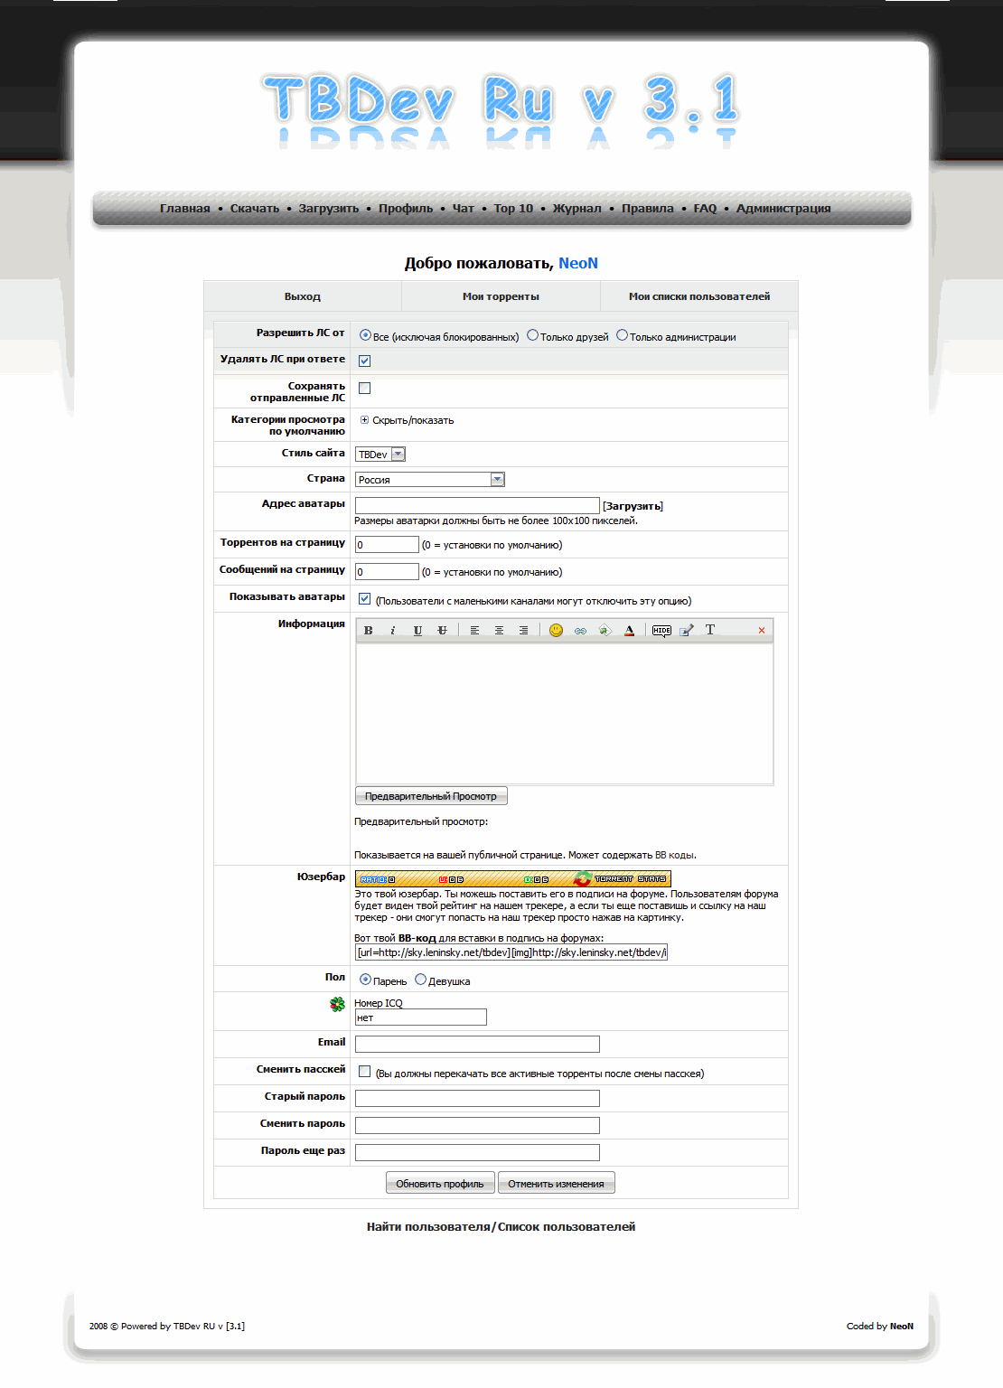Toggle Показывать аватары checkbox
The image size is (1003, 1388).
pos(365,598)
